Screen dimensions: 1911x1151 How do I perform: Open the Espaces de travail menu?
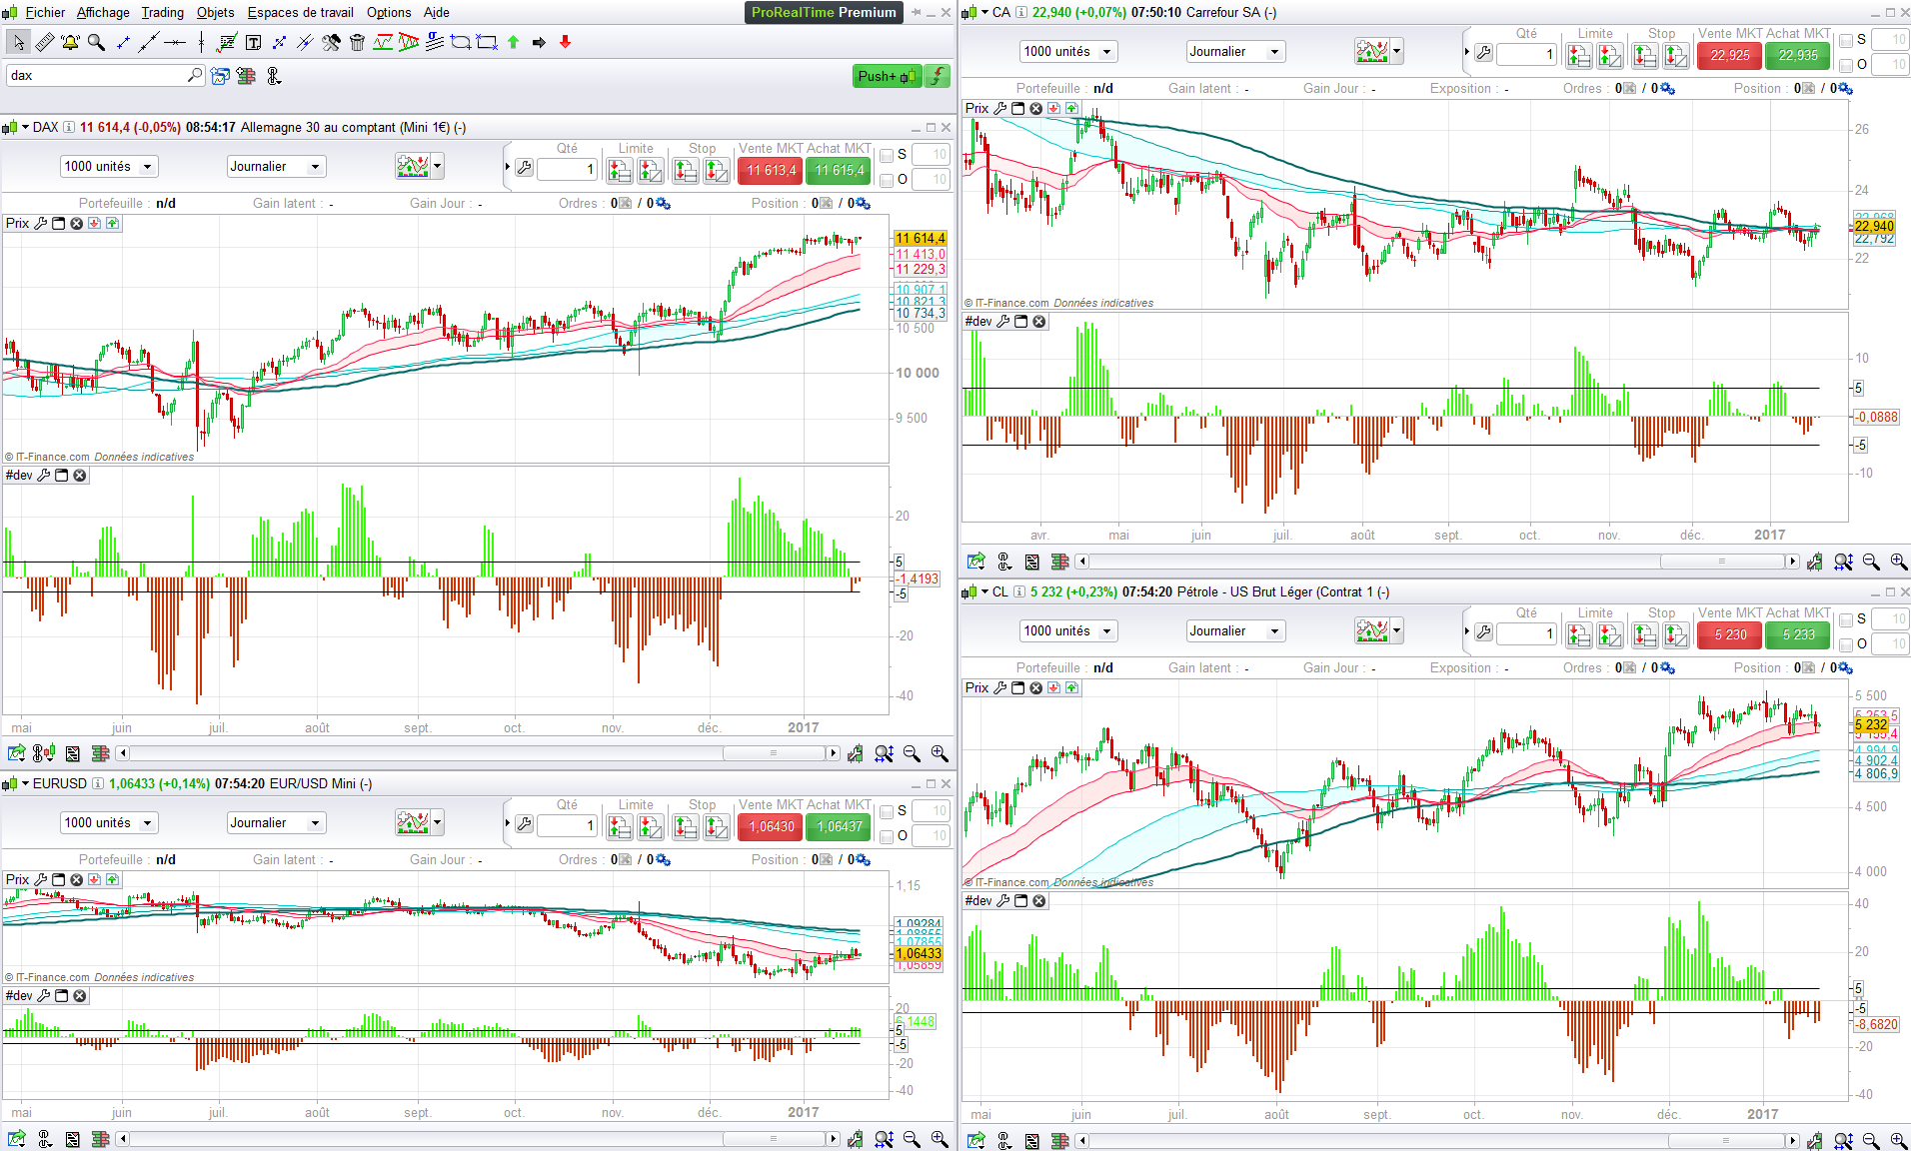coord(300,12)
